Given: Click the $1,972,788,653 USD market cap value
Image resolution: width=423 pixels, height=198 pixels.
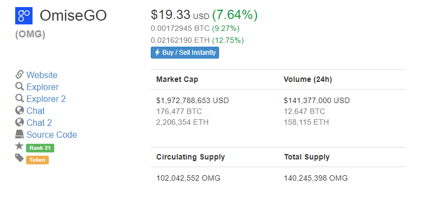Looking at the screenshot, I should 193,100.
